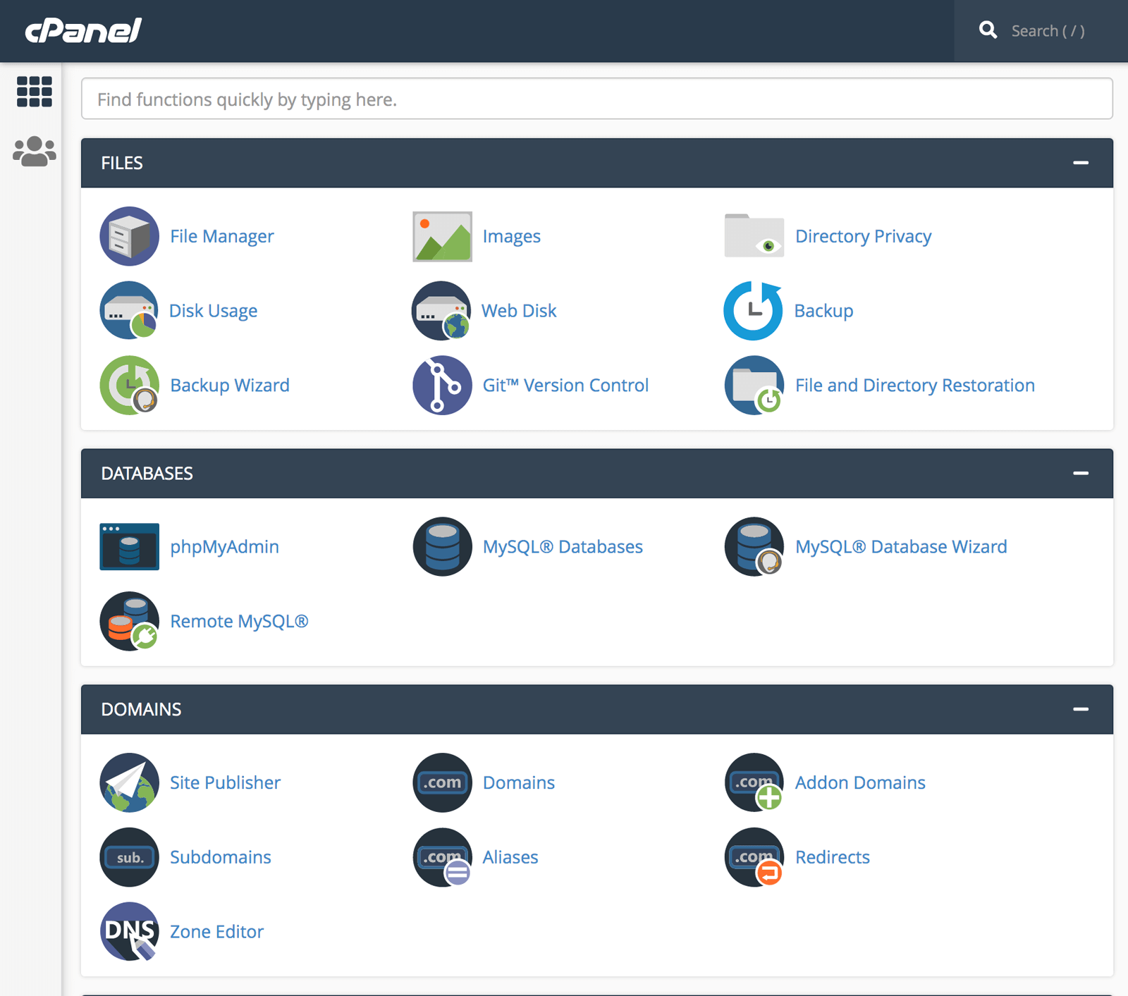1128x996 pixels.
Task: Open the Backup link
Action: coord(824,311)
